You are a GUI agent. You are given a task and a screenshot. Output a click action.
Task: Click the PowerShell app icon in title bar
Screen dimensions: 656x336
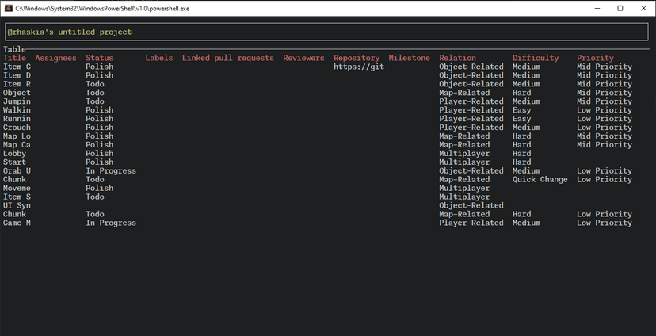tap(9, 8)
